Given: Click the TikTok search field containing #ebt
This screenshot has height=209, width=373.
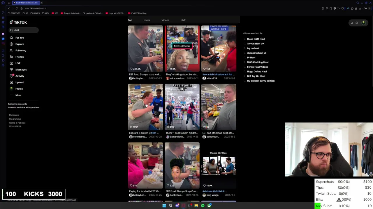Looking at the screenshot, I should click(x=24, y=30).
